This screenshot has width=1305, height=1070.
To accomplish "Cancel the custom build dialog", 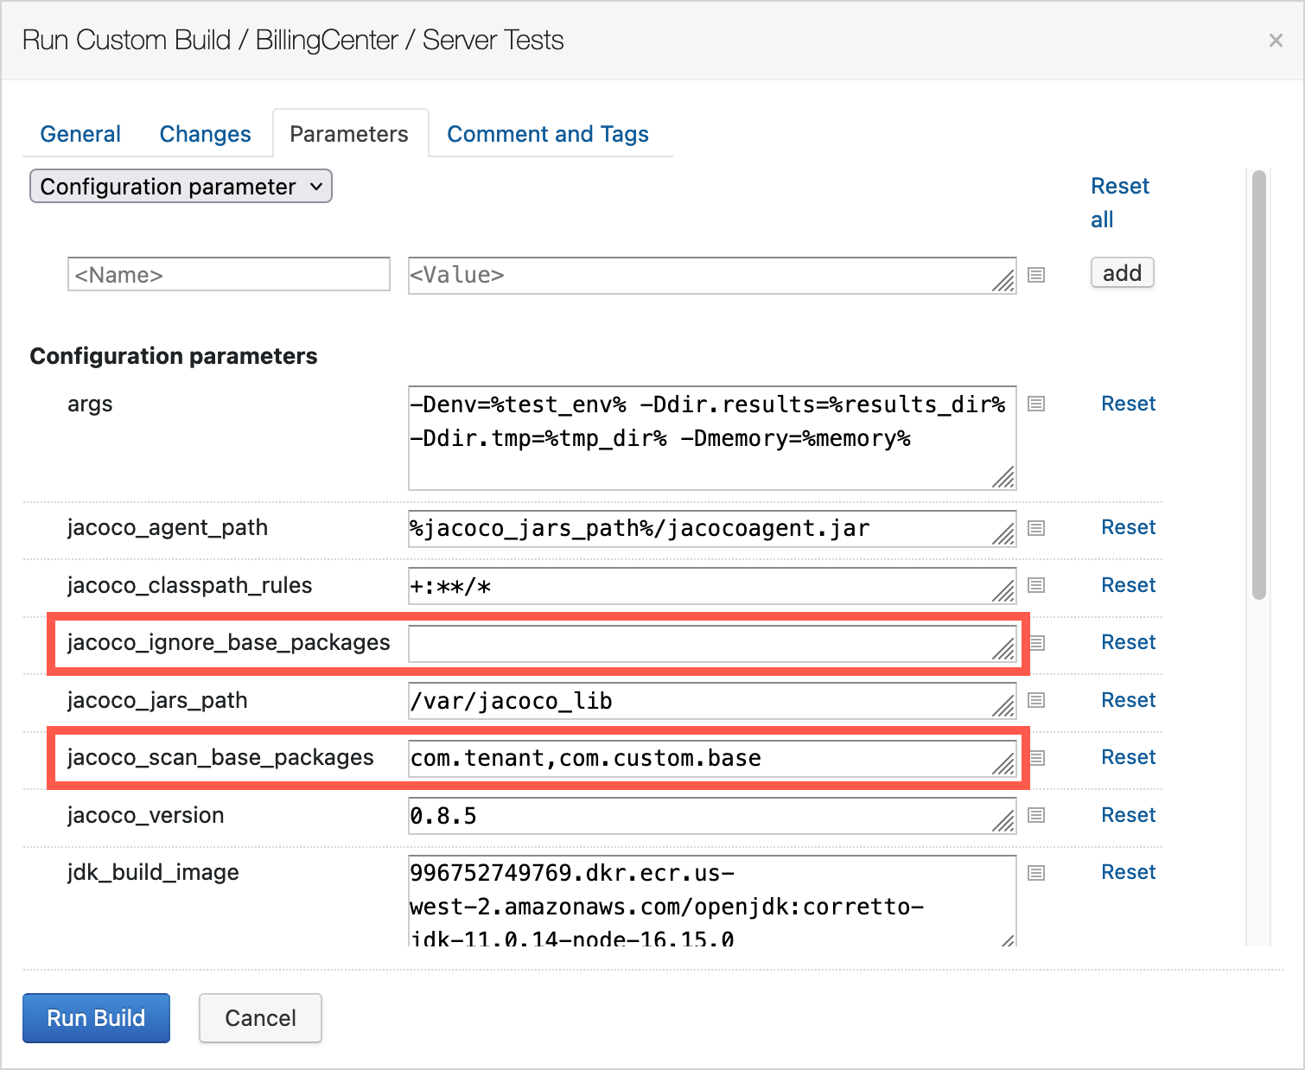I will point(260,1018).
